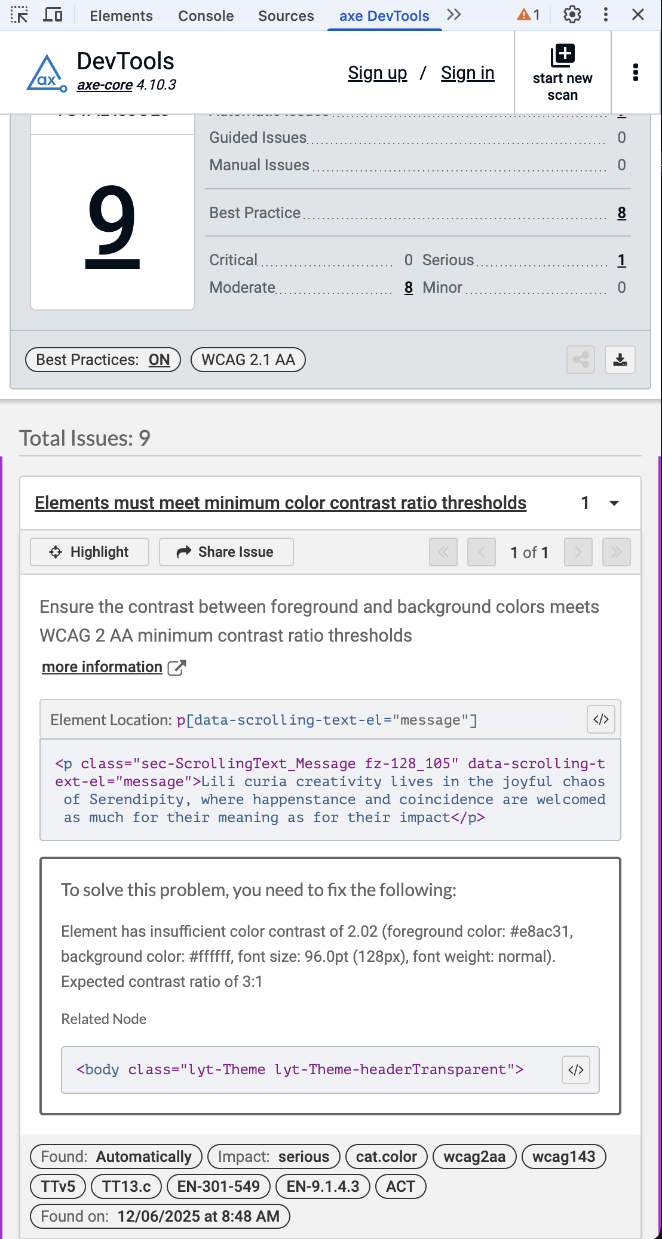Click the total issues number 9
The width and height of the screenshot is (662, 1239).
click(x=112, y=226)
